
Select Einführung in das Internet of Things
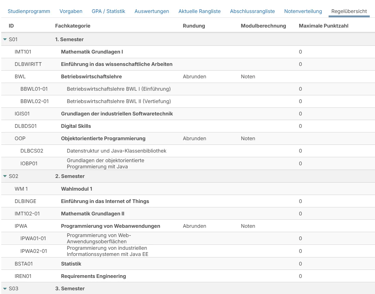pyautogui.click(x=105, y=201)
